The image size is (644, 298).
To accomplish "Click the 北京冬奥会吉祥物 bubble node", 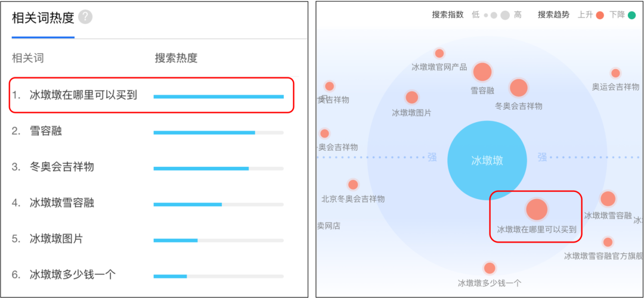I will click(353, 185).
